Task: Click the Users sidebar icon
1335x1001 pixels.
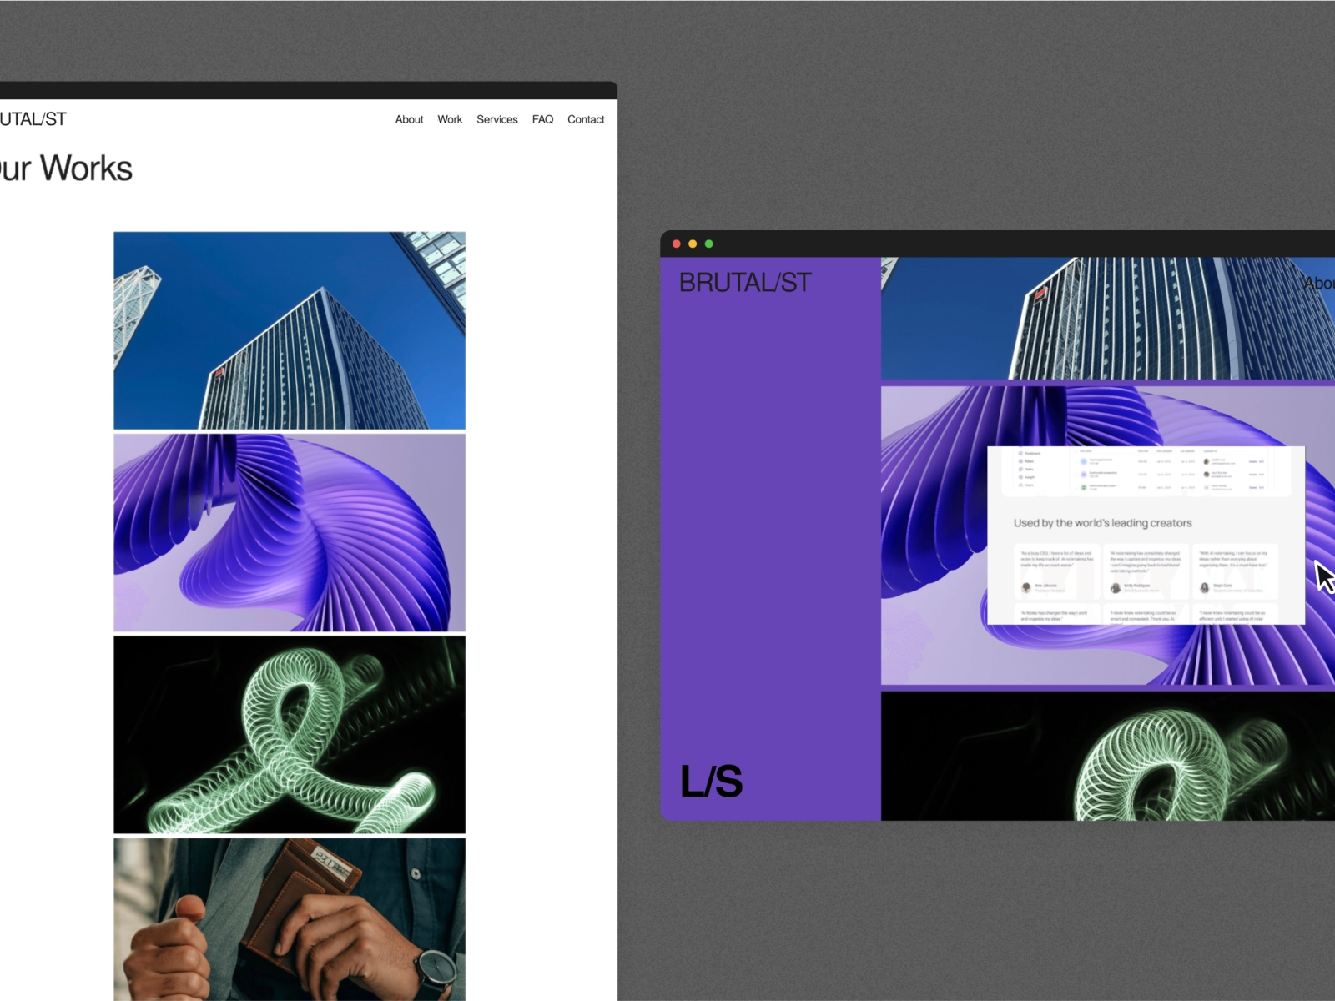Action: pyautogui.click(x=1020, y=485)
